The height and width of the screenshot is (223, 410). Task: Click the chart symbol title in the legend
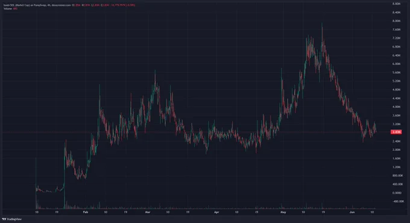[x=37, y=5]
